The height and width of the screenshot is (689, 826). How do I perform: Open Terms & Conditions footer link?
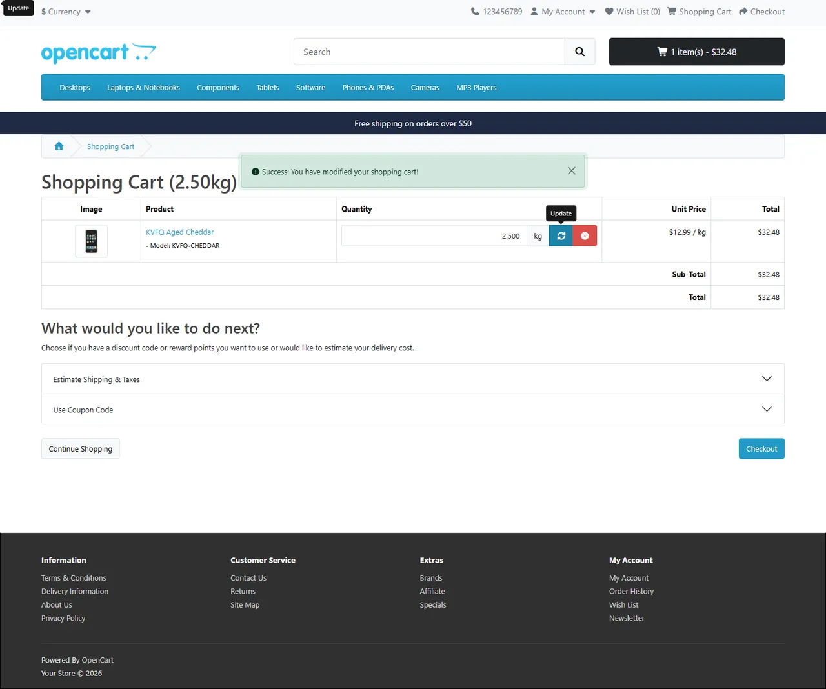coord(74,578)
